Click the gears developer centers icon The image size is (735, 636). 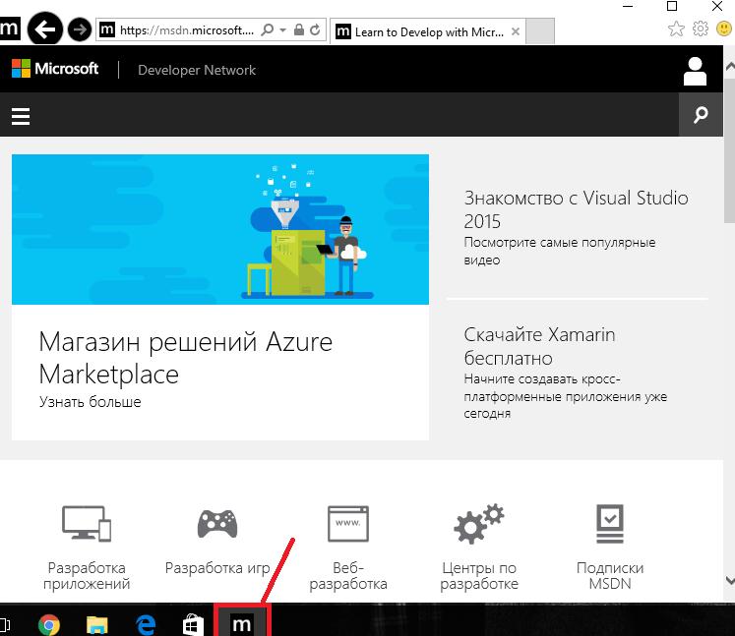478,524
